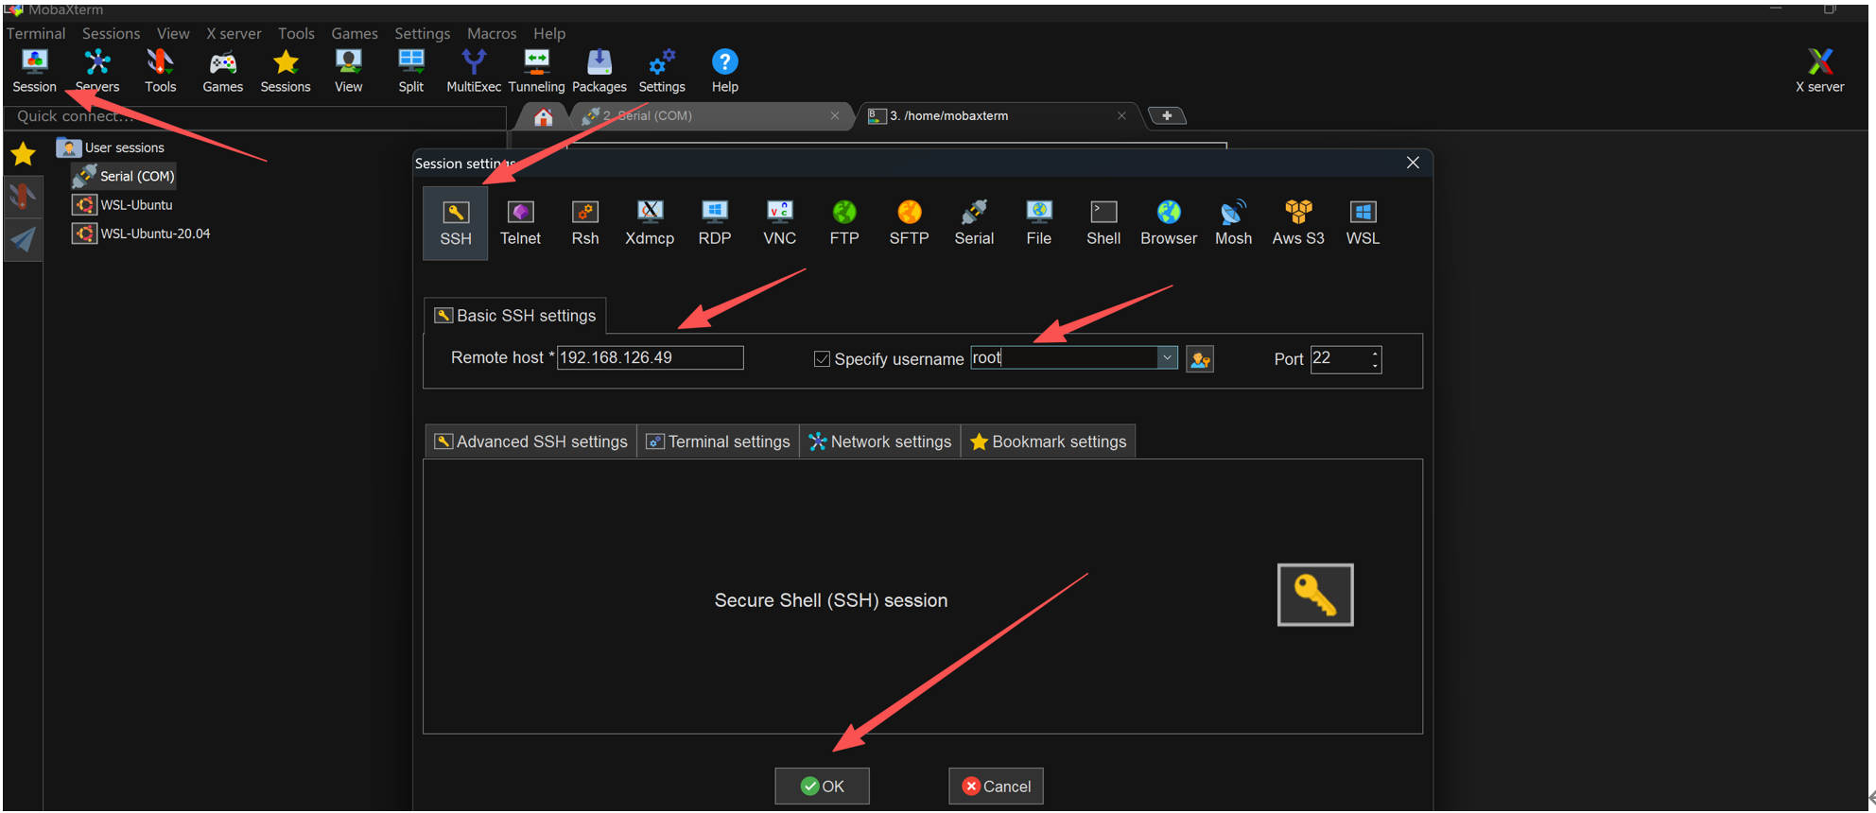Select the Basic SSH settings tab
The image size is (1876, 813).
(x=515, y=316)
